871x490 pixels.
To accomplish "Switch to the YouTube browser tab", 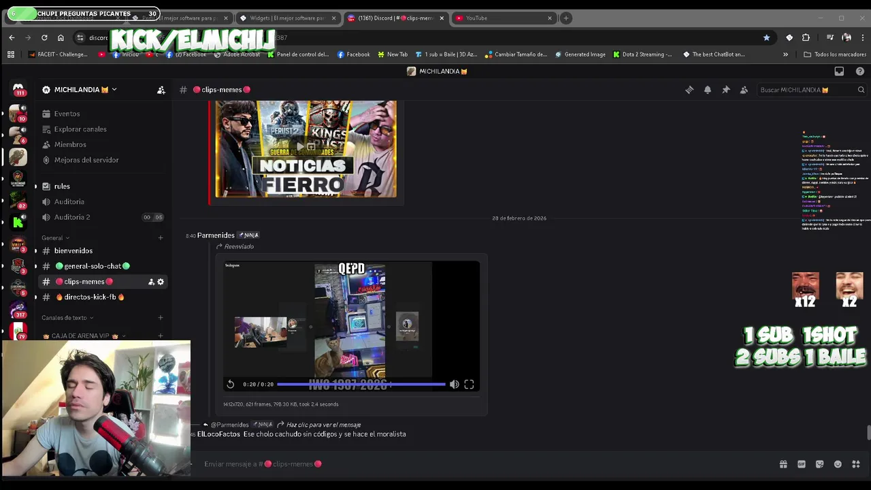I will tap(504, 18).
